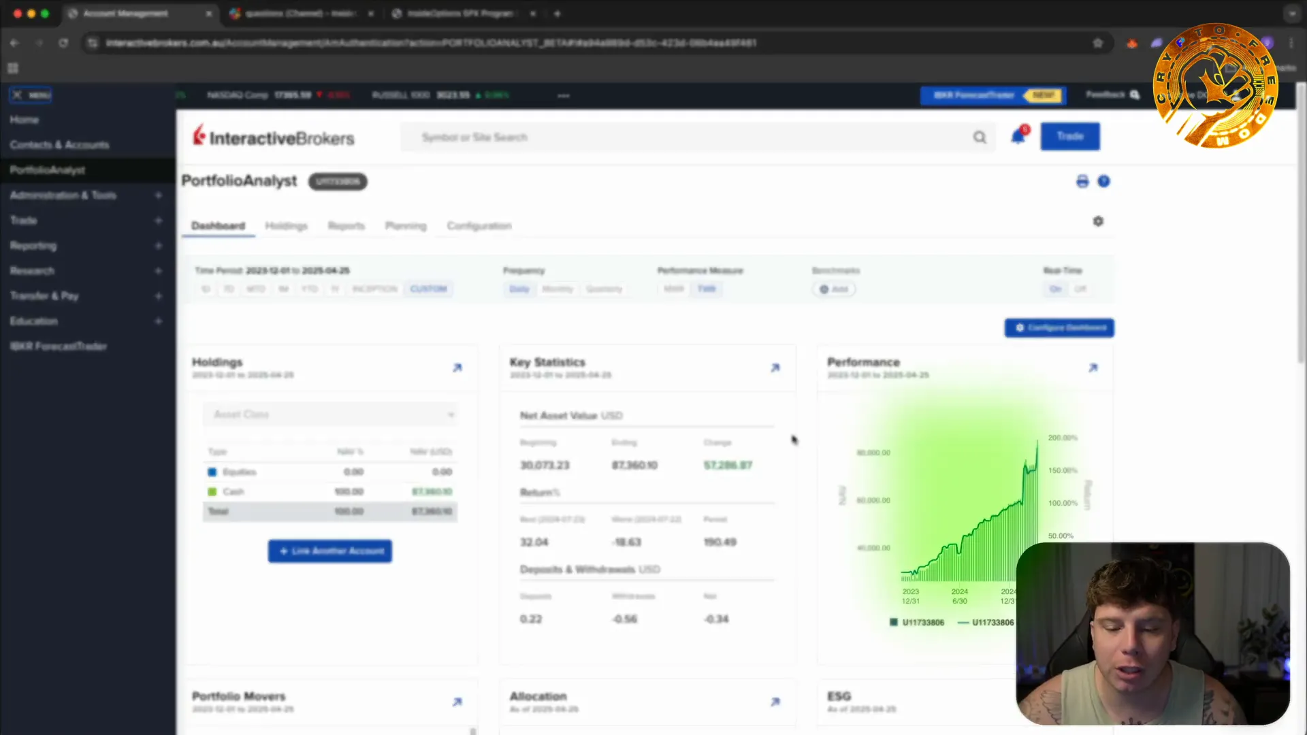Switch to the Holdings tab
This screenshot has height=735, width=1307.
(x=286, y=225)
